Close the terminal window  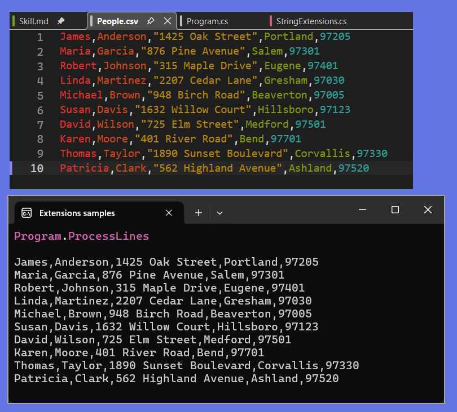428,209
